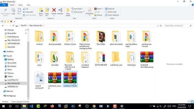194x109 pixels.
Task: Switch to the View ribbon tab
Action: pyautogui.click(x=28, y=5)
